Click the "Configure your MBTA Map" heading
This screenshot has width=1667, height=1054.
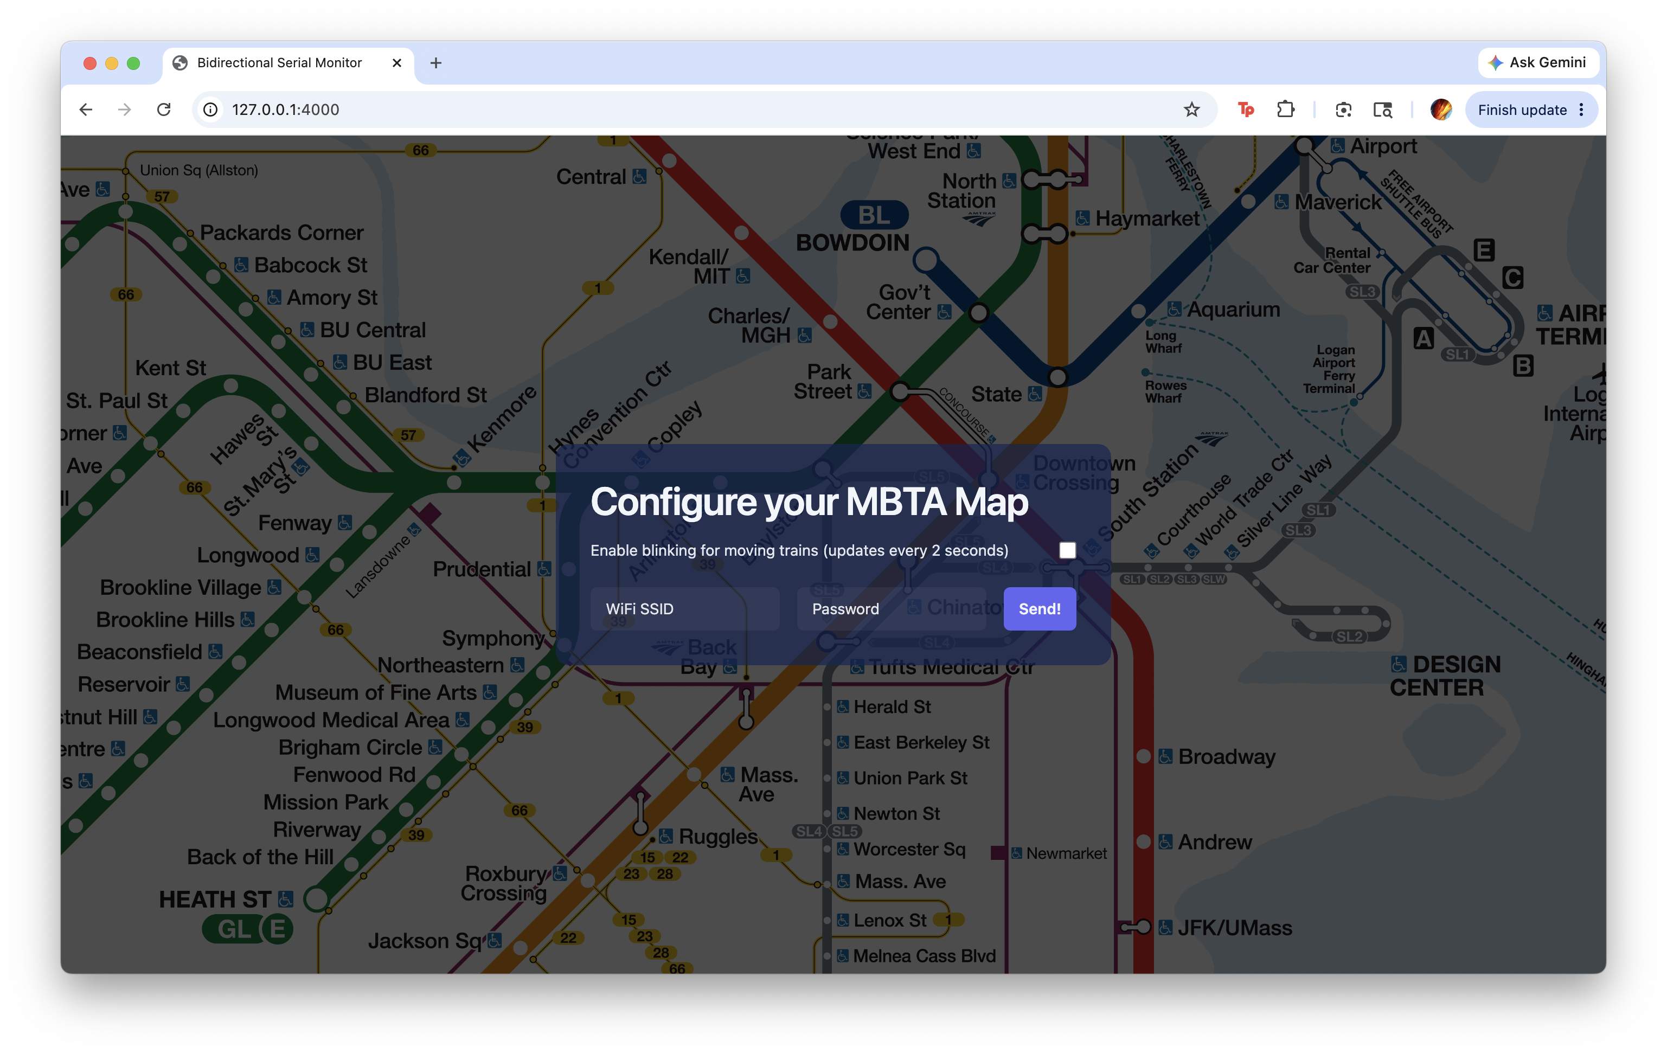pos(809,502)
